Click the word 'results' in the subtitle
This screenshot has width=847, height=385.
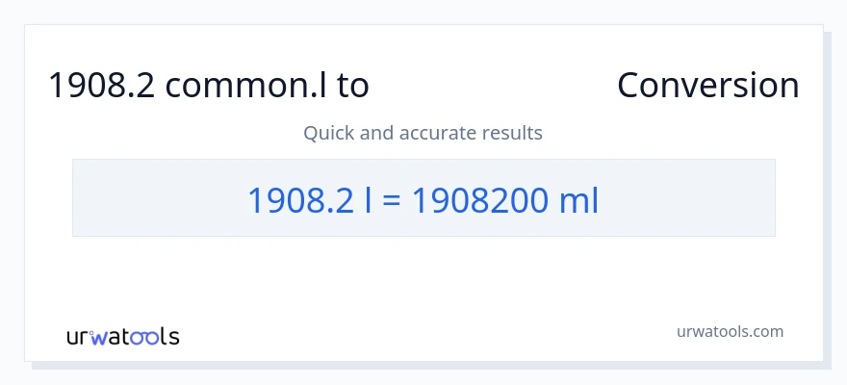(x=511, y=133)
